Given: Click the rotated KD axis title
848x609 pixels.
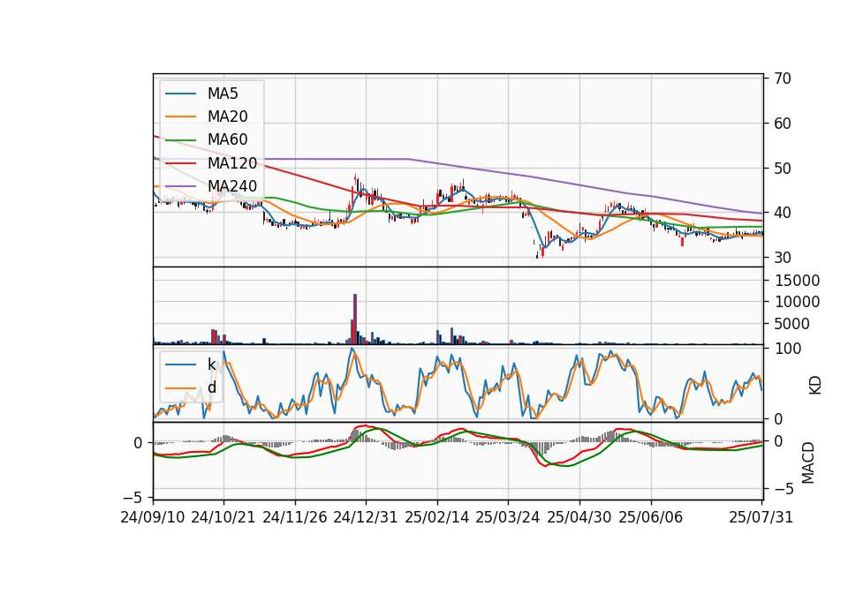Looking at the screenshot, I should (x=814, y=386).
